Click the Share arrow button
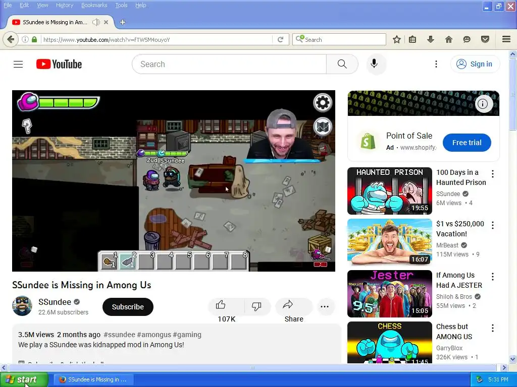The width and height of the screenshot is (517, 387). coord(293,306)
